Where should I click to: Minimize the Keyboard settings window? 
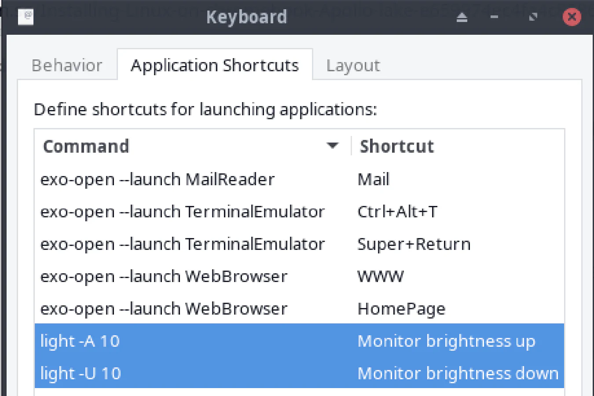pos(494,17)
